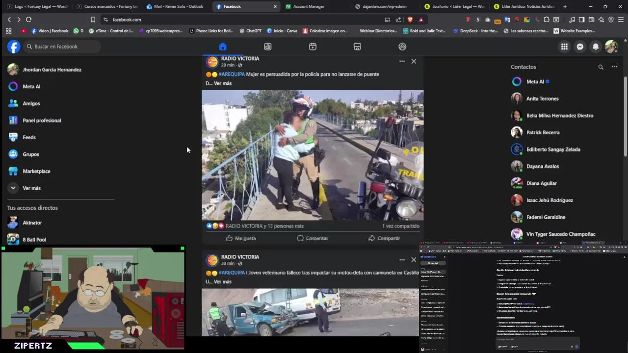This screenshot has width=628, height=353.
Task: Open the Marketplace storefront tab in top bar
Action: tap(357, 47)
